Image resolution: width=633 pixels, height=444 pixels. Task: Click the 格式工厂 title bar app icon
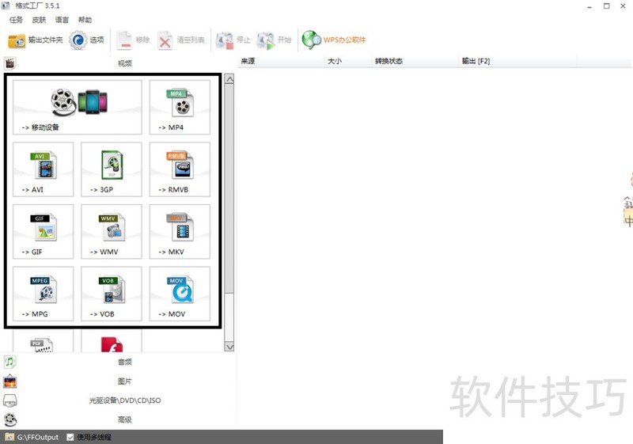click(6, 6)
